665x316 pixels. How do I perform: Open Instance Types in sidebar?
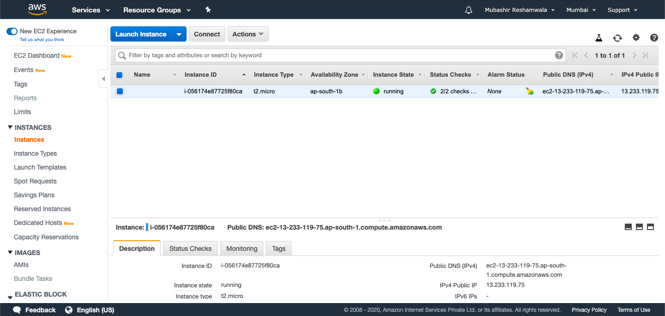(x=36, y=153)
